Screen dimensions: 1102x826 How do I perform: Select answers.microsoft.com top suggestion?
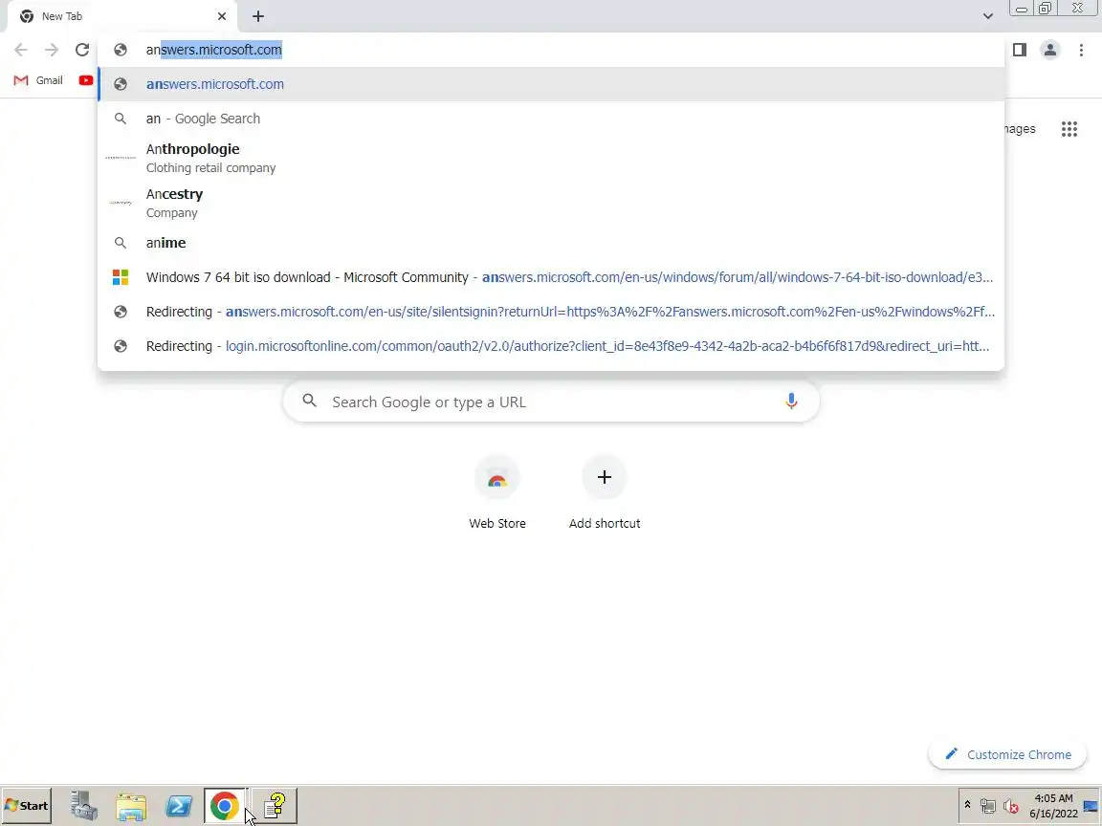click(551, 84)
